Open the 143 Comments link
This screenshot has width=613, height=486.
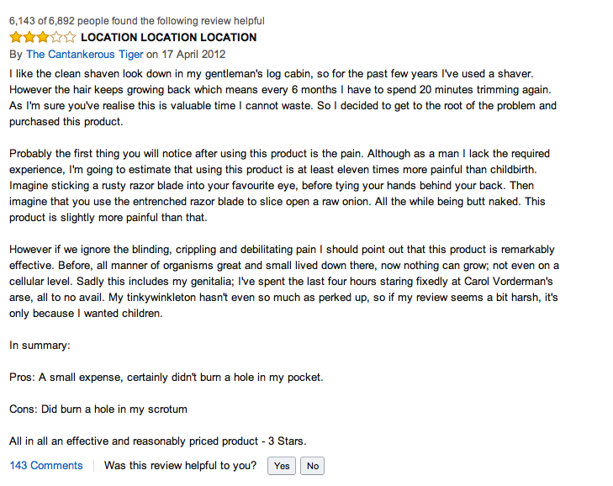point(46,466)
